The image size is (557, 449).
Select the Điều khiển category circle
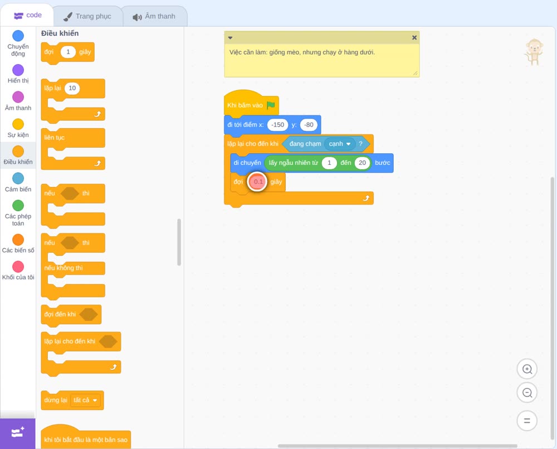pyautogui.click(x=18, y=152)
